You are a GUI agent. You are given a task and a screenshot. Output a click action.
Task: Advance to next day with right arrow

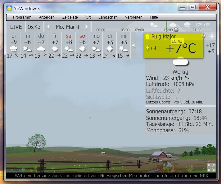(87, 27)
